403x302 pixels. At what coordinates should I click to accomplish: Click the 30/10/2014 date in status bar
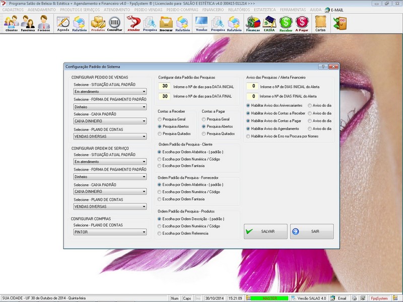pos(215,298)
